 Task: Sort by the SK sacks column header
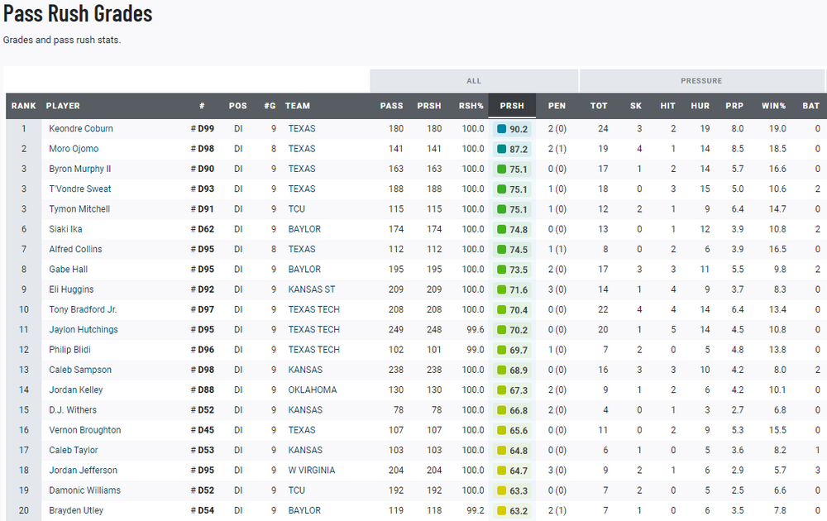tap(635, 106)
